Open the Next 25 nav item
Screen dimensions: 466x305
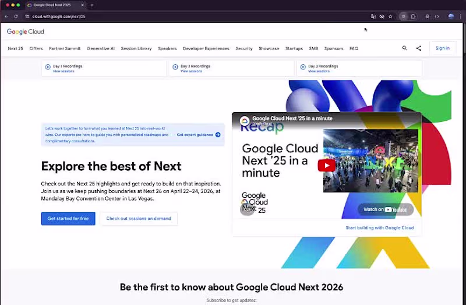tap(16, 48)
